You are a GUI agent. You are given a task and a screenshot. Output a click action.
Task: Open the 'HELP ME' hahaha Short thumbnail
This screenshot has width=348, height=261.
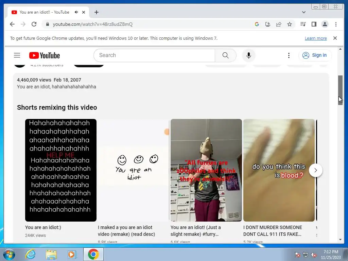pos(61,170)
